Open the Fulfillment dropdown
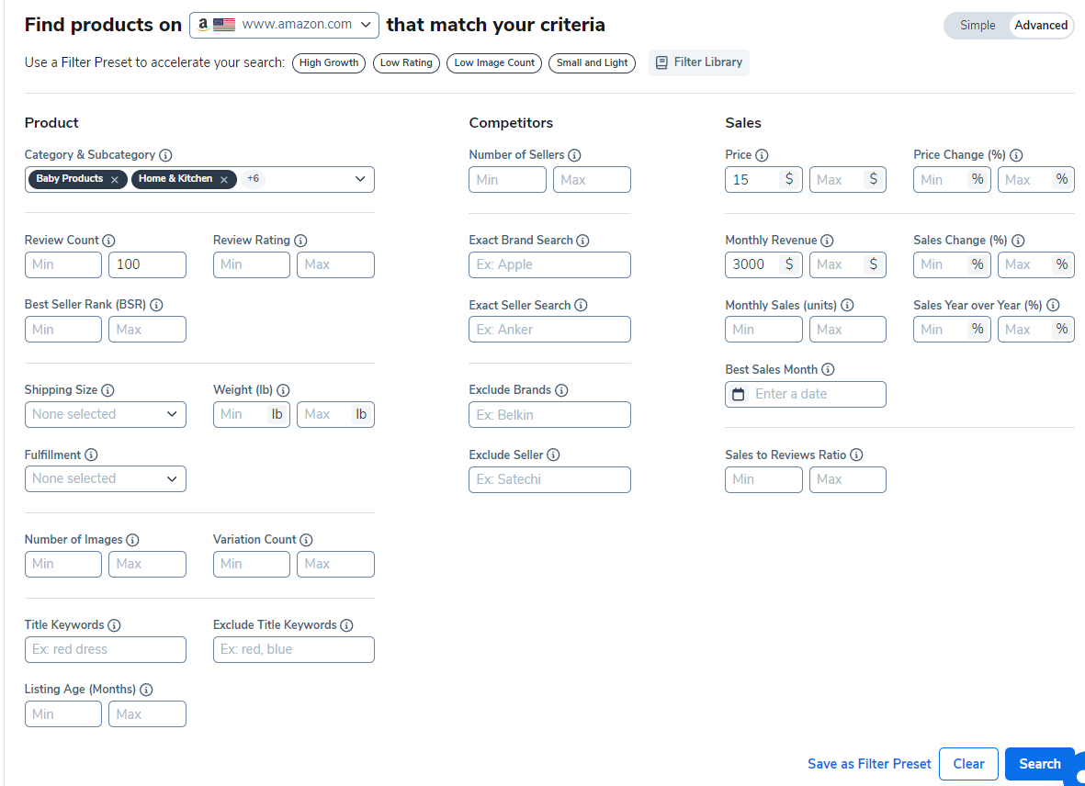This screenshot has width=1085, height=786. (x=105, y=478)
